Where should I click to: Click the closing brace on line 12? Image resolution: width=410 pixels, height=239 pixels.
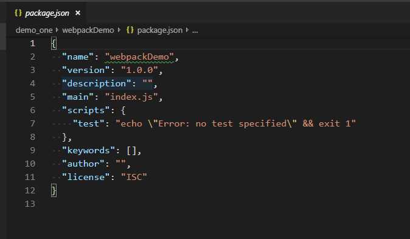pyautogui.click(x=54, y=190)
